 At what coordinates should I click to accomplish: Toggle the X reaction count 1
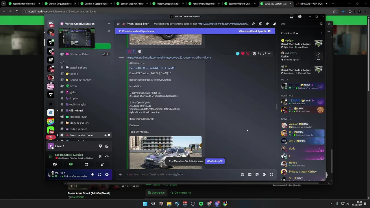[x=131, y=51]
